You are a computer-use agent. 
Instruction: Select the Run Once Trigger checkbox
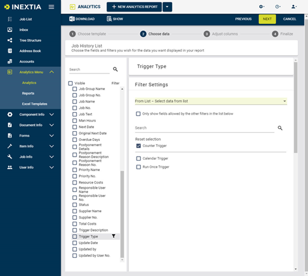(139, 167)
